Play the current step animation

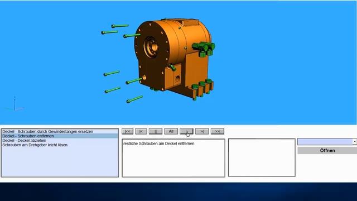(x=186, y=132)
